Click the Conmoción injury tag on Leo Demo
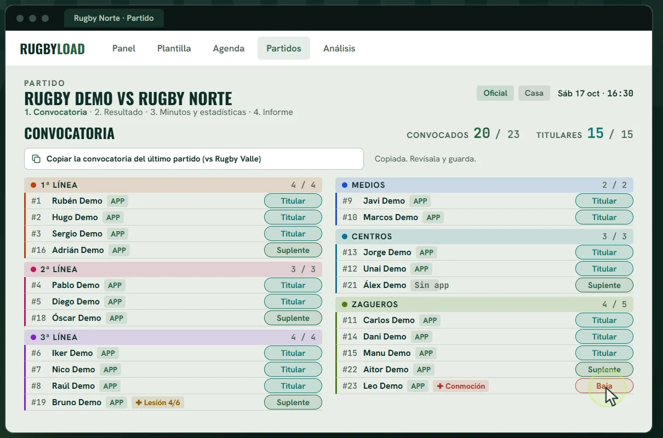Screen dimensions: 663x438 click(461, 386)
